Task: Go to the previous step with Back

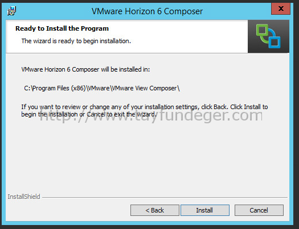Action: coord(155,210)
